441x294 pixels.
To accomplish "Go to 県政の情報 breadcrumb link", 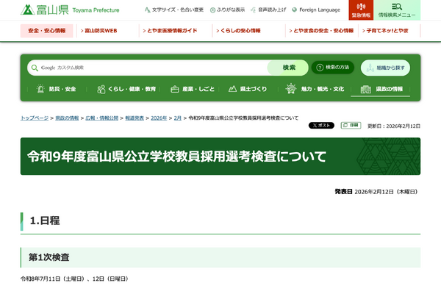I will point(67,118).
